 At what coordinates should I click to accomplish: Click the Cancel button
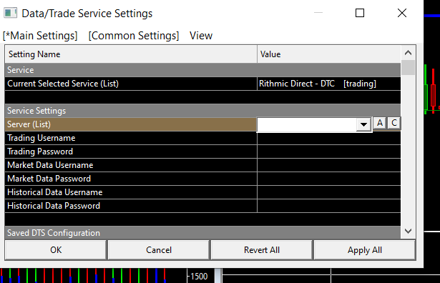point(159,250)
